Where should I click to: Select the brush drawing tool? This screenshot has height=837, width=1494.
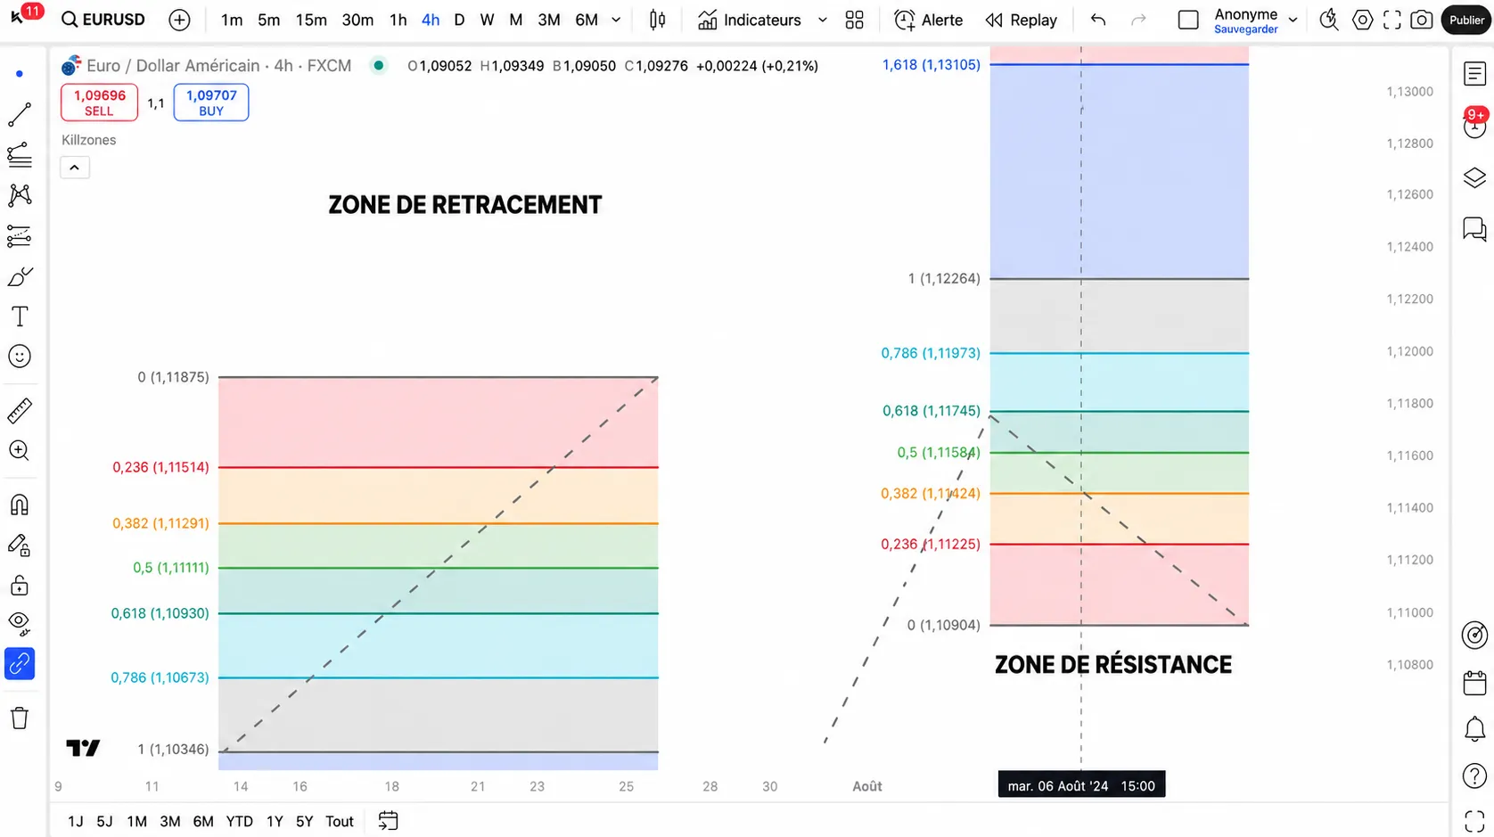20,276
